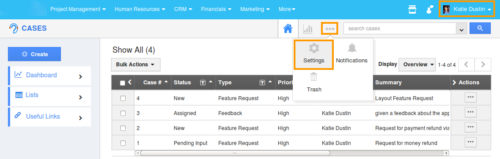Open CRM menu
This screenshot has height=159, width=500.
pos(183,9)
